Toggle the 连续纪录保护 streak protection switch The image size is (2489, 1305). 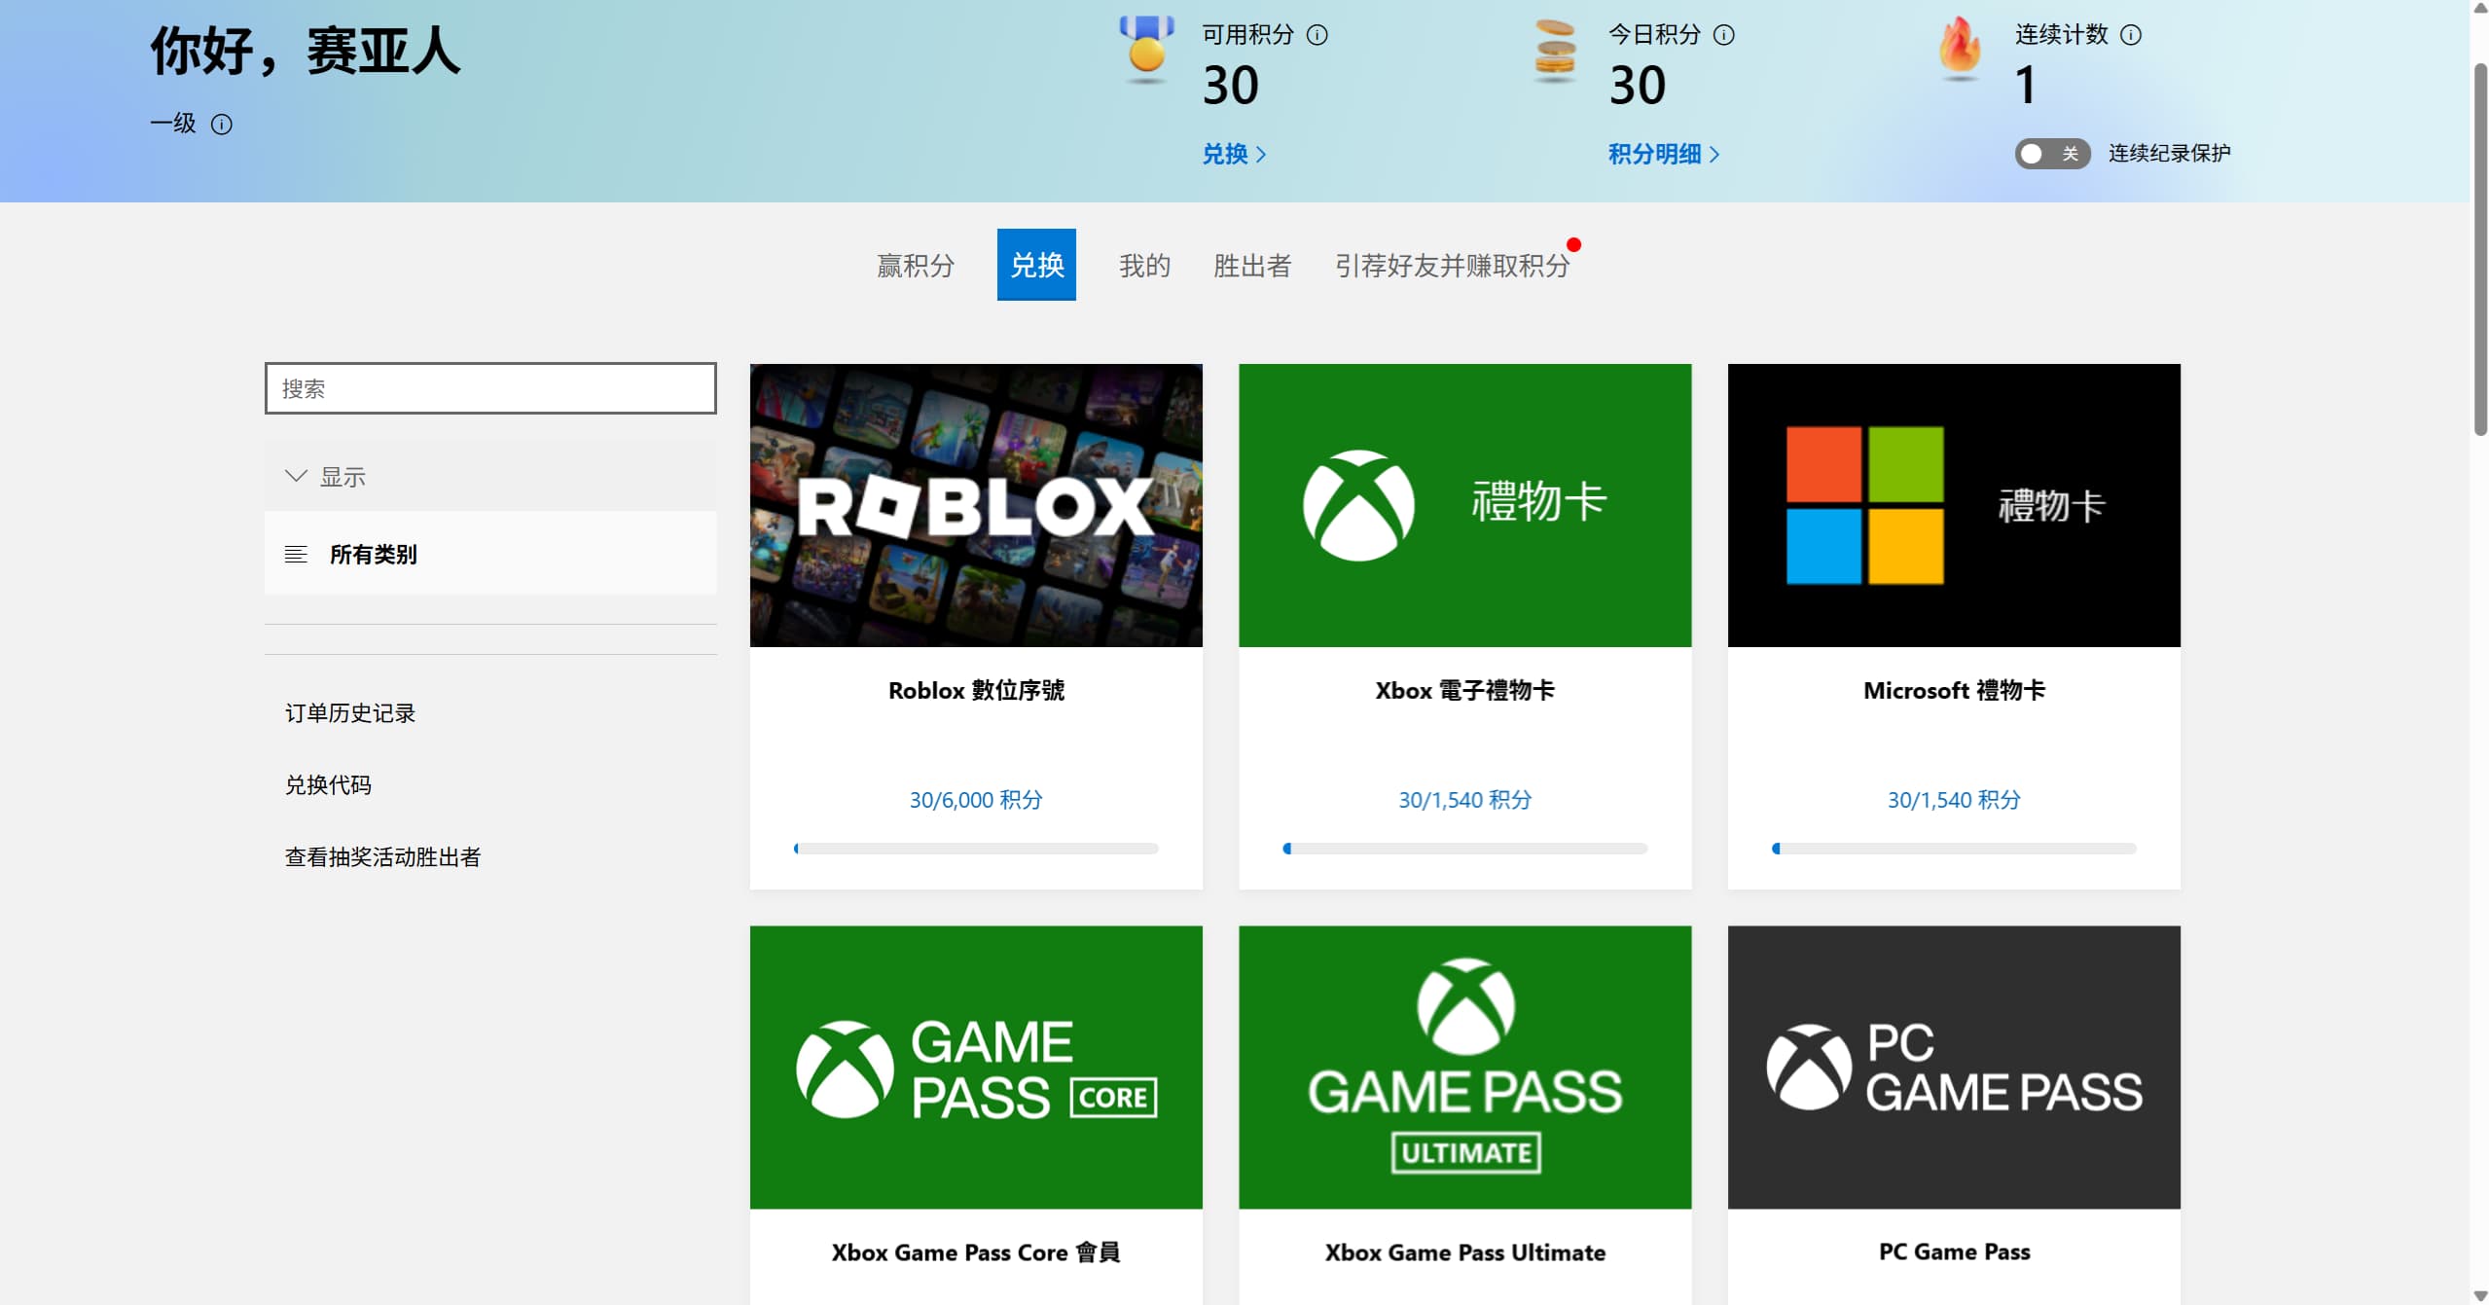click(2051, 154)
